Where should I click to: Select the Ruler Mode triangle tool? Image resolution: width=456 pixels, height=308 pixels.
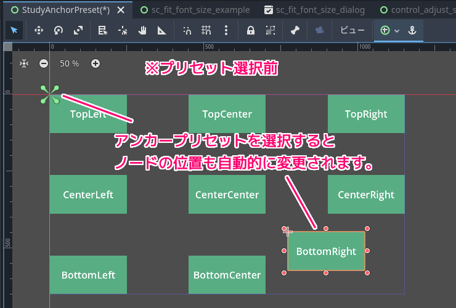(x=161, y=30)
